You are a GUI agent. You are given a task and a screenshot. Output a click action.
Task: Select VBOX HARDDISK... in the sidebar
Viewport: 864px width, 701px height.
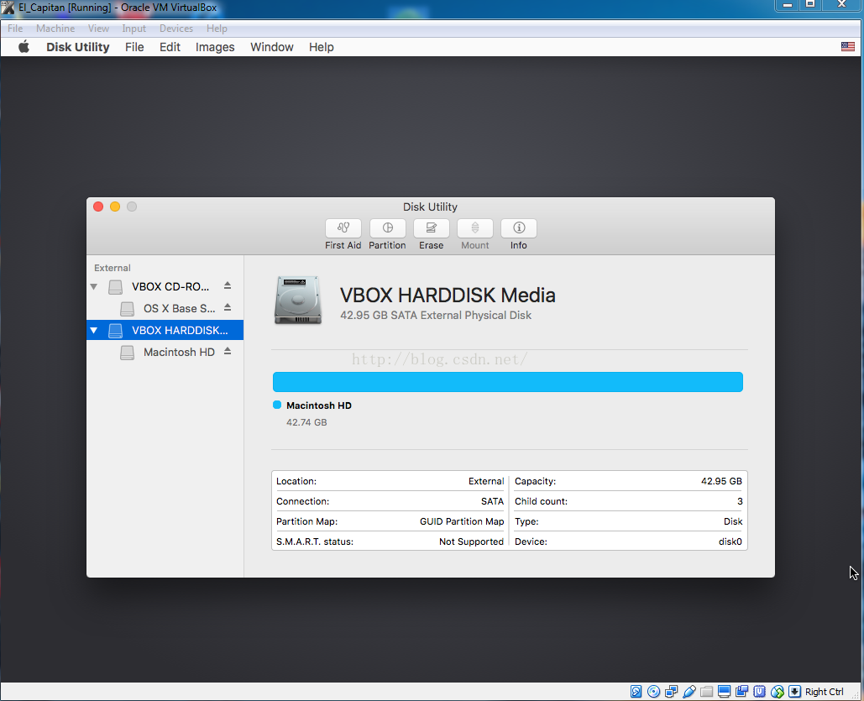click(165, 331)
